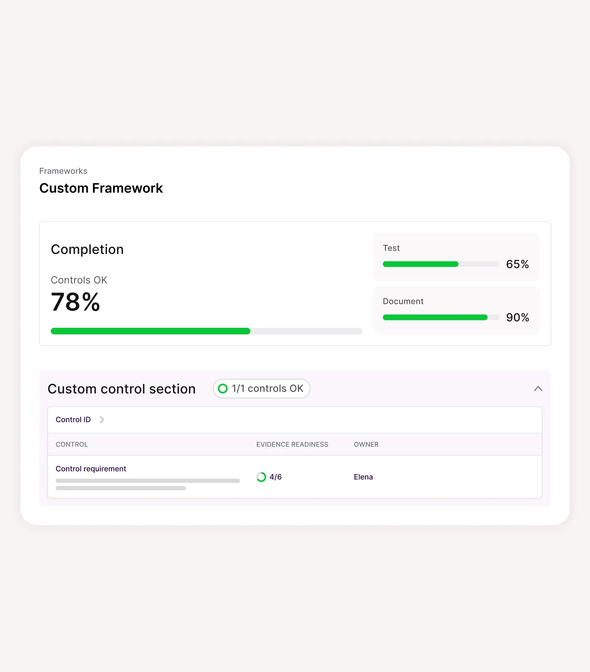This screenshot has width=590, height=672.
Task: Select the Custom Framework heading
Action: [101, 188]
